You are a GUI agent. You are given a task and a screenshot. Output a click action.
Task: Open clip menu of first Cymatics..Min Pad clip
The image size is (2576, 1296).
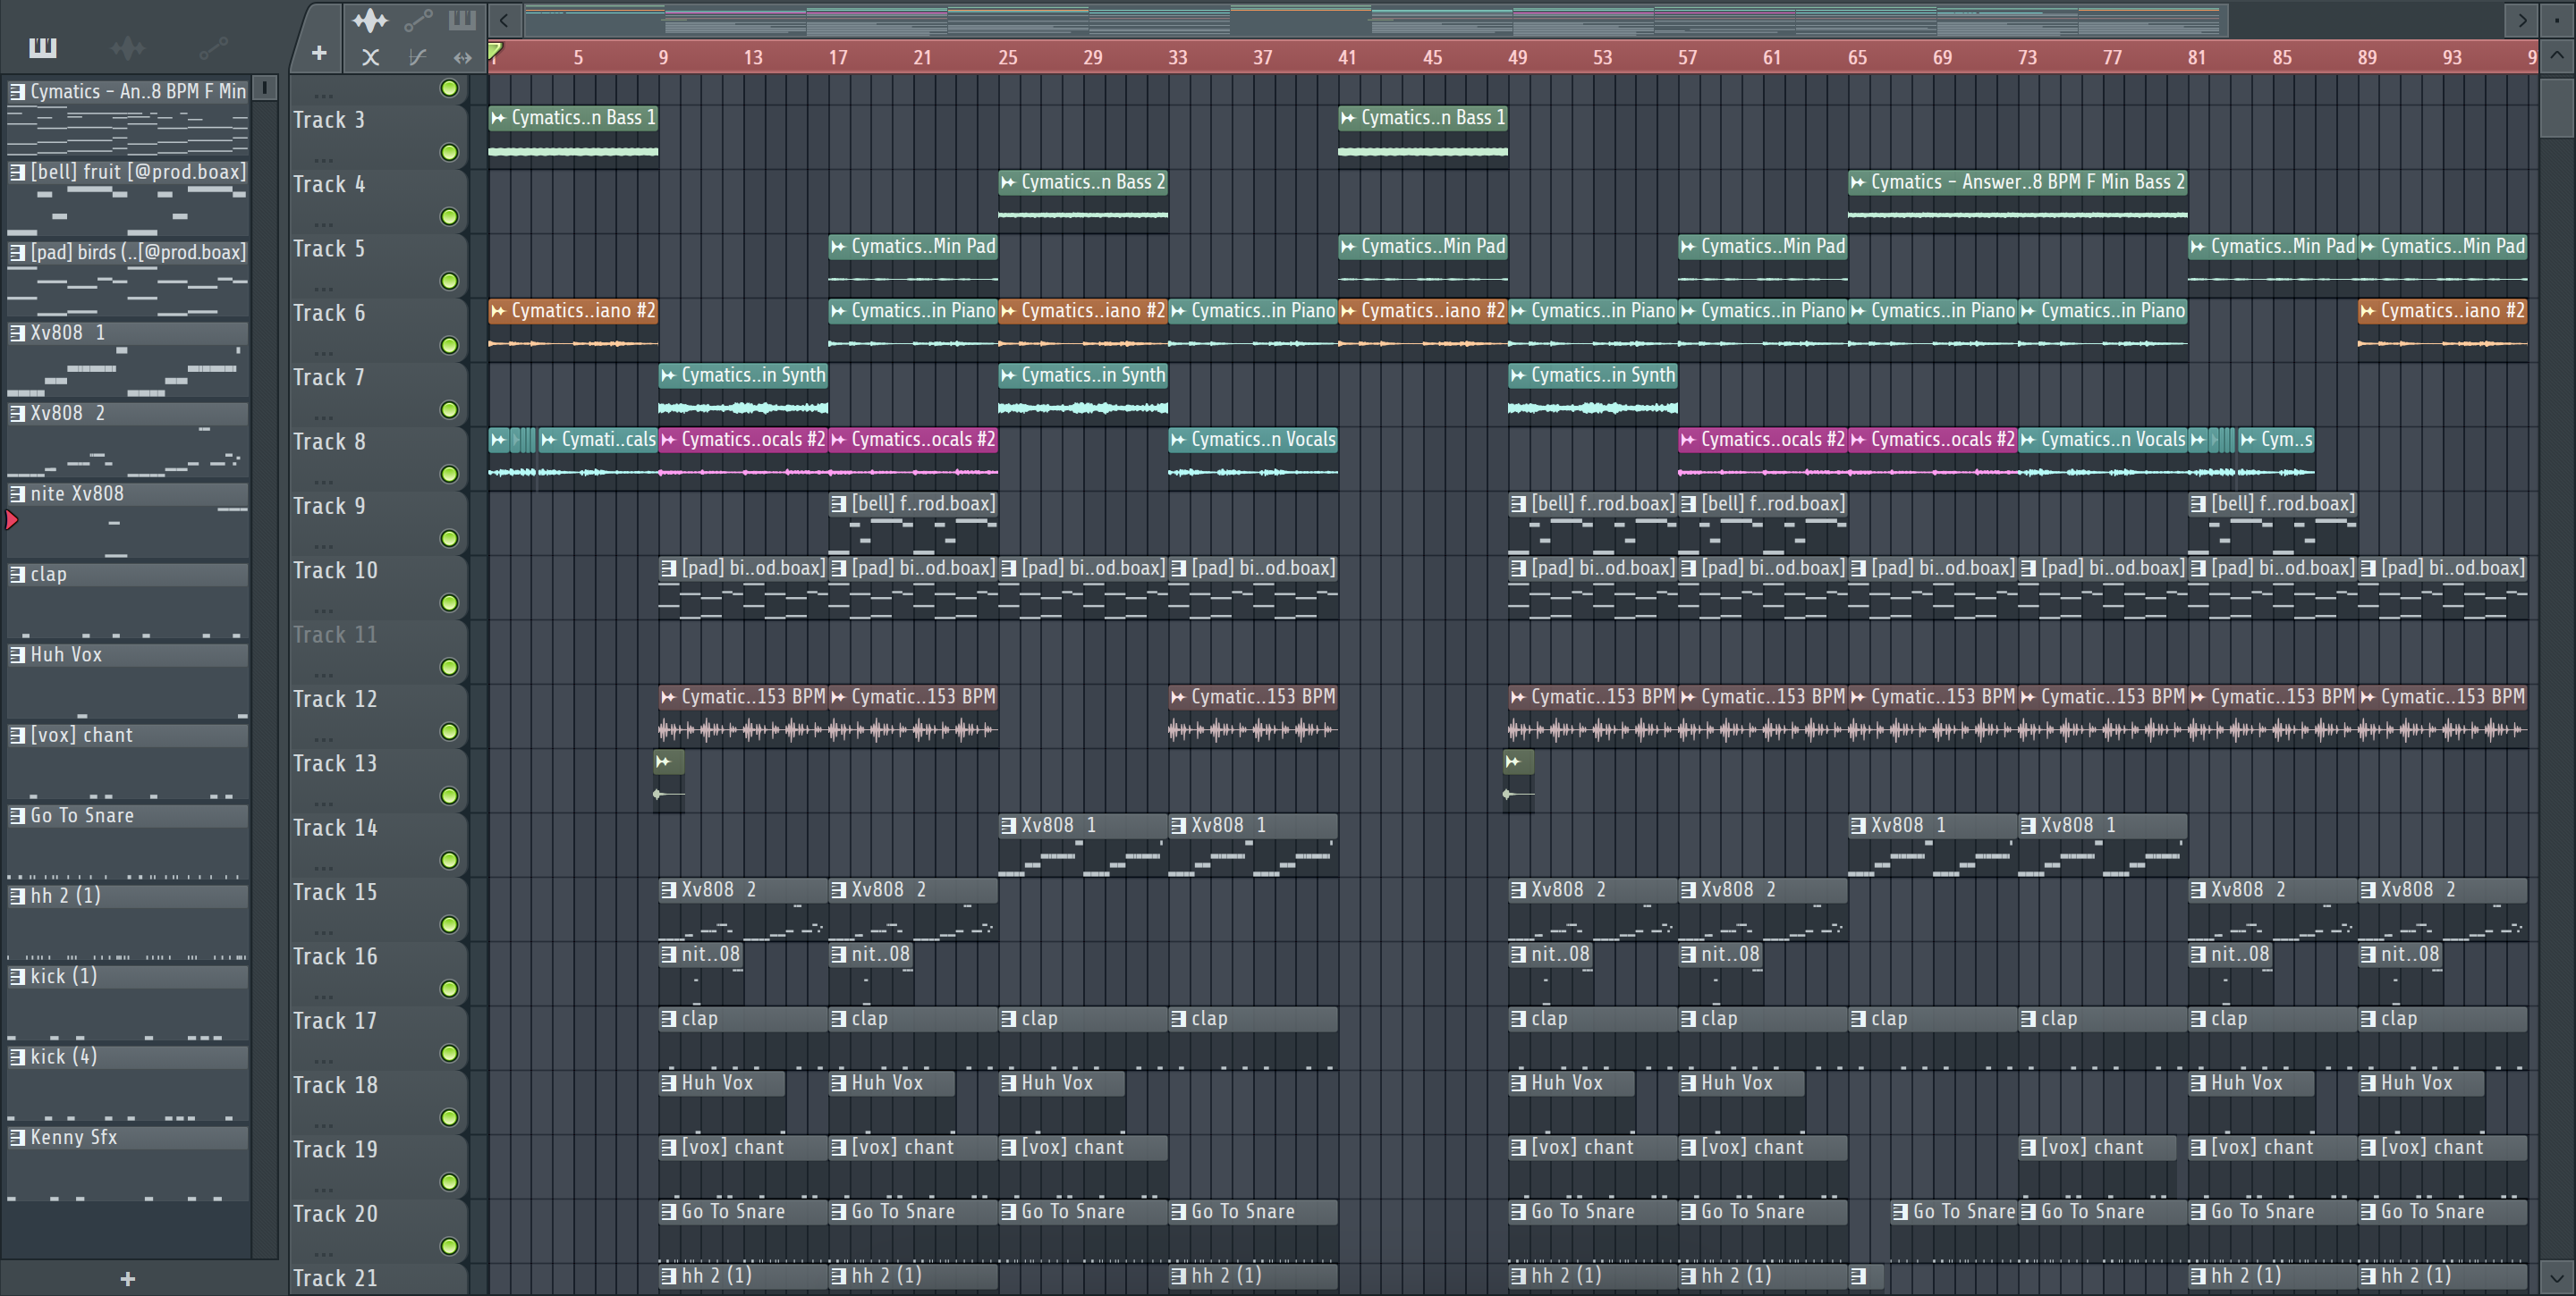(x=838, y=247)
